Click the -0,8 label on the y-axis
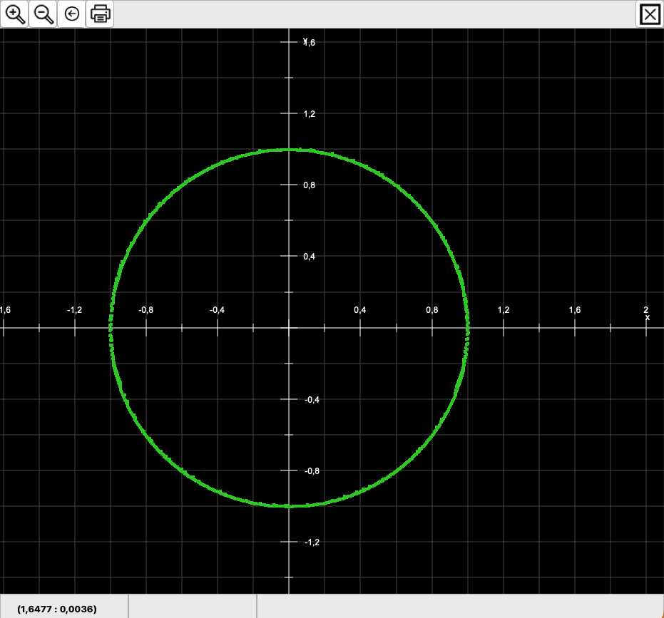 point(312,470)
